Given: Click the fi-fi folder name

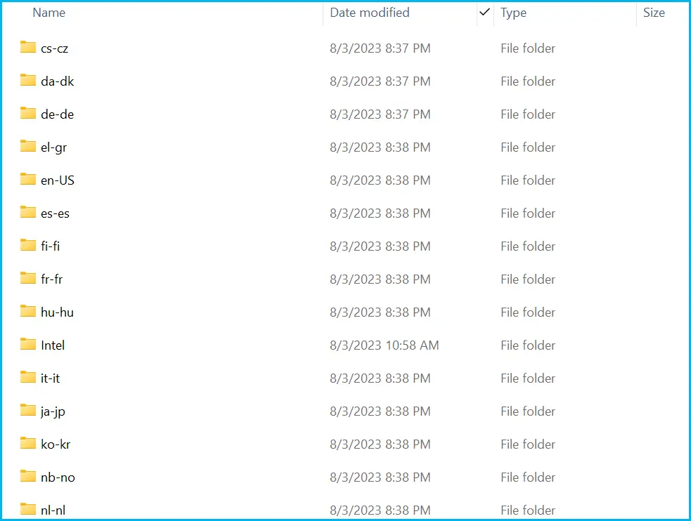Looking at the screenshot, I should [51, 246].
